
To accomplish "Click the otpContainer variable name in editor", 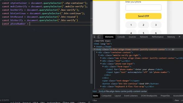I will click(x=19, y=3).
